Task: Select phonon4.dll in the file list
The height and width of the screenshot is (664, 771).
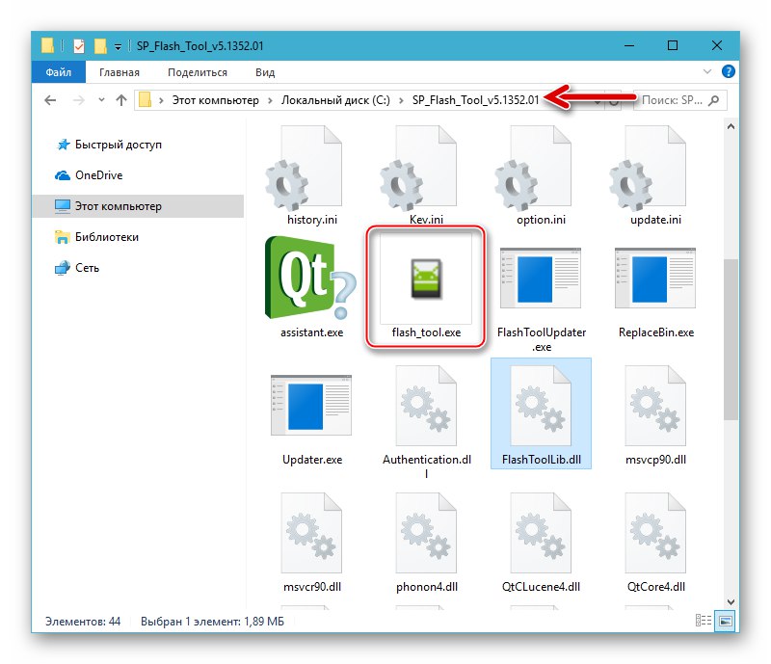Action: click(426, 540)
